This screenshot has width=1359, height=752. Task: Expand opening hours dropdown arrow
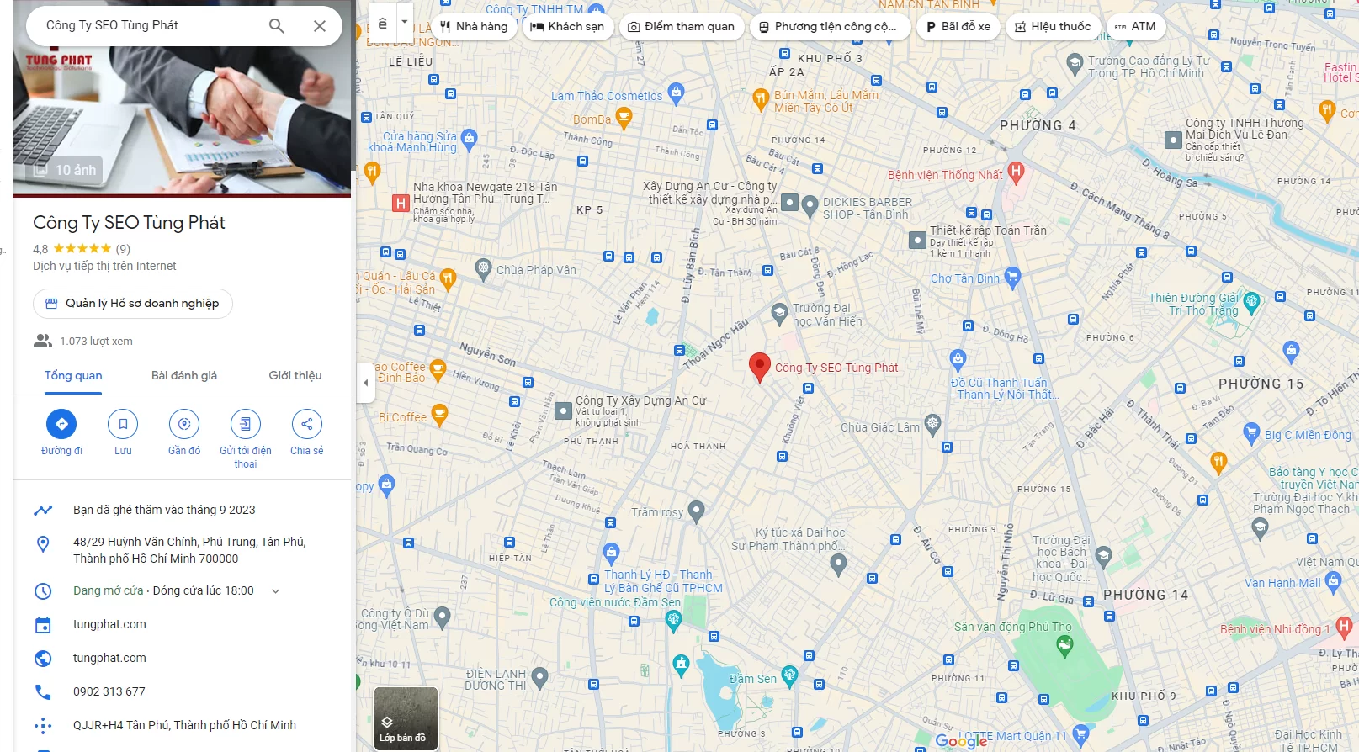pyautogui.click(x=275, y=591)
